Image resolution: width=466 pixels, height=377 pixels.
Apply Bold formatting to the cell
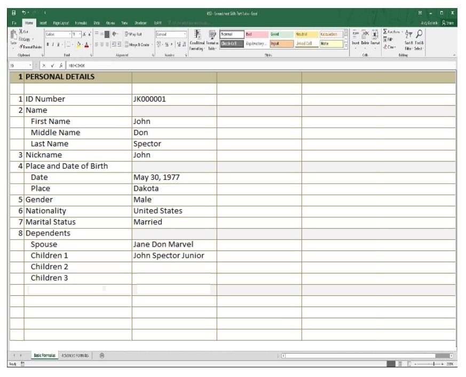47,44
